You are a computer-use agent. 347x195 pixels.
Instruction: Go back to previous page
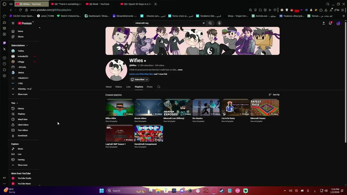tap(11, 10)
